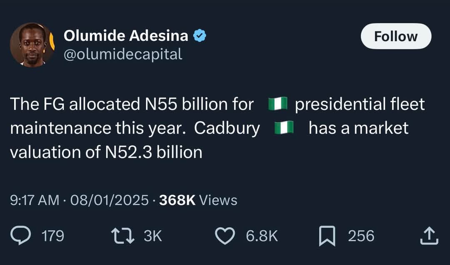The image size is (450, 265).
Task: Follow Olumide Adesina
Action: 396,36
